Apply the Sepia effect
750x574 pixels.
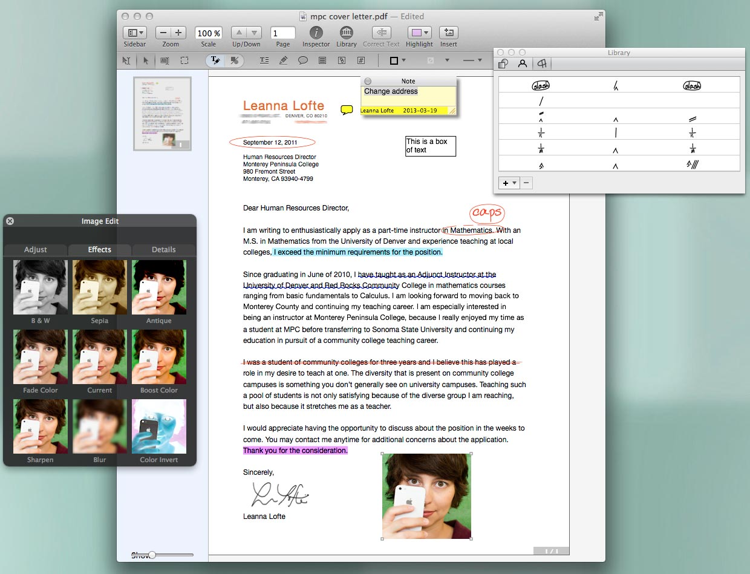click(x=100, y=287)
